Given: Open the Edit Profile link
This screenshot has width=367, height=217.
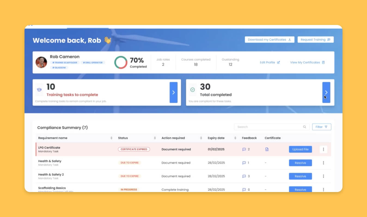Looking at the screenshot, I should tap(270, 62).
